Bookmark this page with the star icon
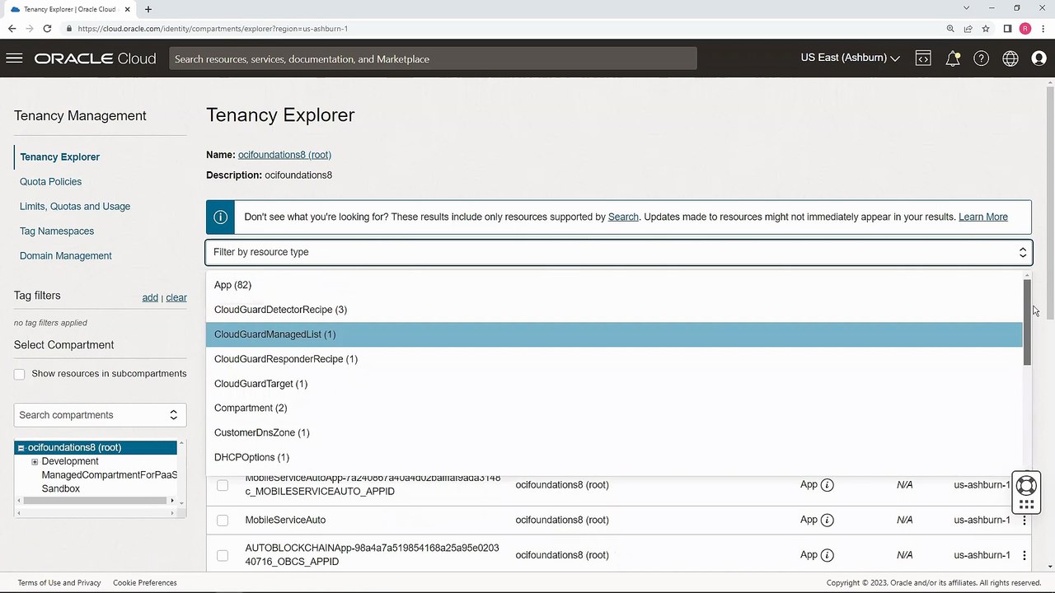 coord(986,29)
